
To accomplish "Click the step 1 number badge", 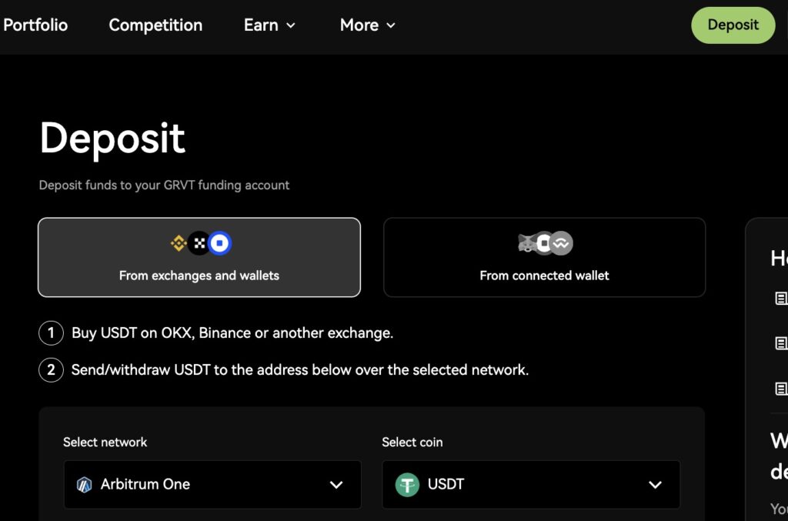I will pos(51,333).
